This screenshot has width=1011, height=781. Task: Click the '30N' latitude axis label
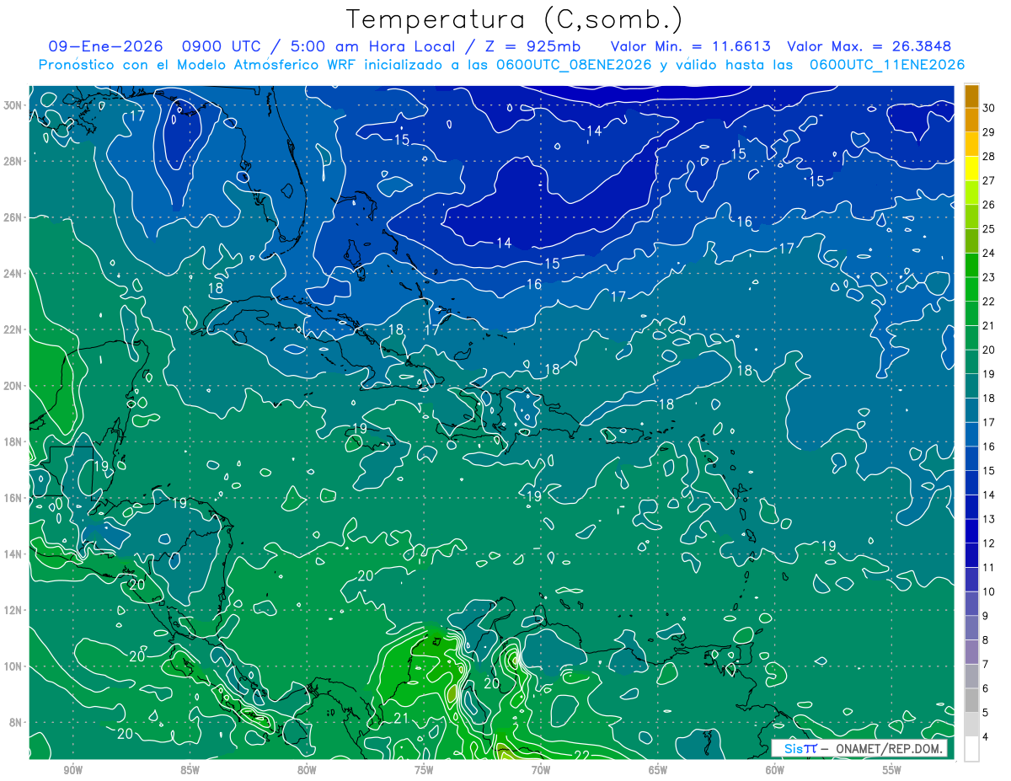pyautogui.click(x=14, y=105)
